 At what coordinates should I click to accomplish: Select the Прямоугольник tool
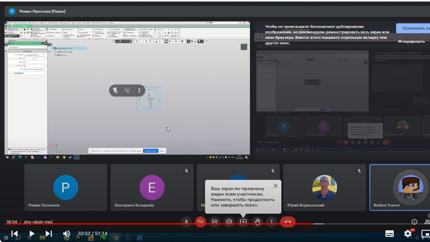[53, 32]
